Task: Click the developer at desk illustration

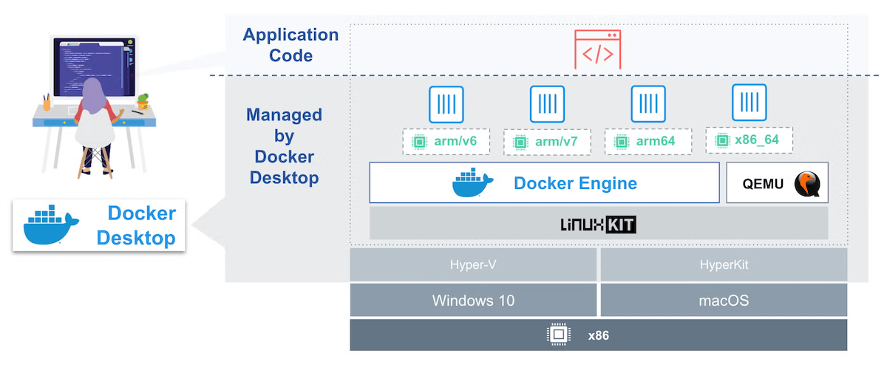Action: (92, 103)
